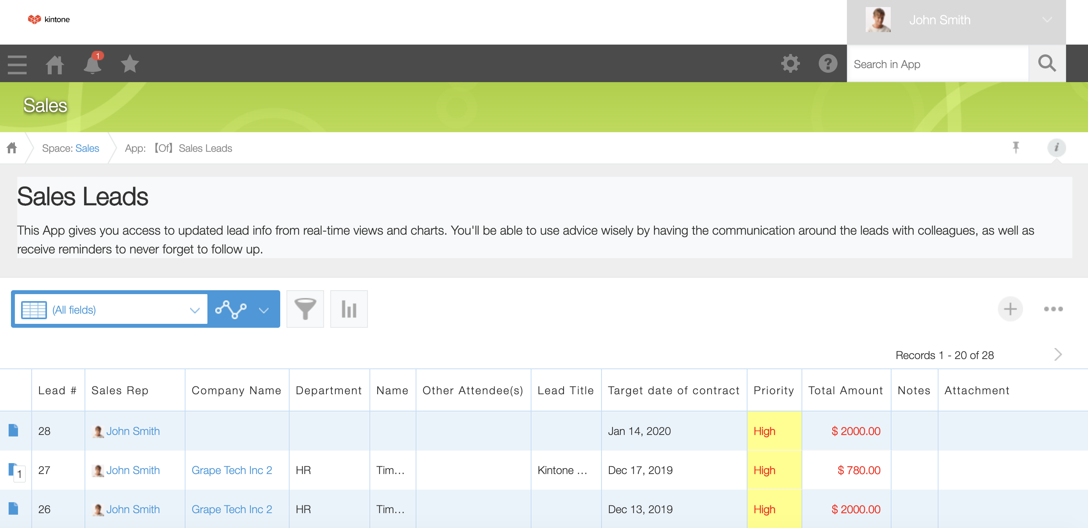Click the filter funnel icon
Image resolution: width=1088 pixels, height=528 pixels.
(x=305, y=309)
